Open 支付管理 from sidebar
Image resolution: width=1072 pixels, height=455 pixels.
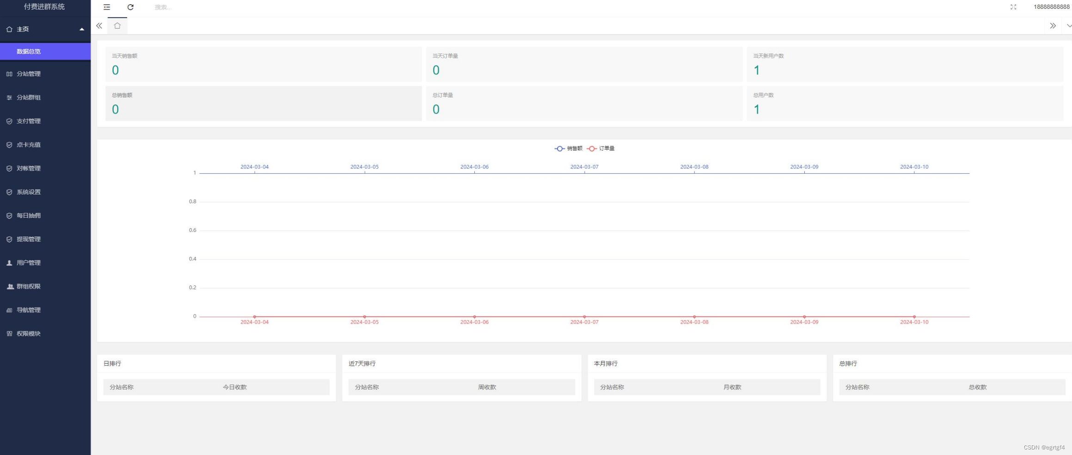click(29, 121)
